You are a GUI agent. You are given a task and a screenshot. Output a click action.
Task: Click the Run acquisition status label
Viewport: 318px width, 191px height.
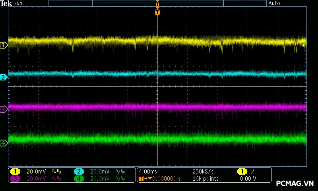click(x=18, y=3)
